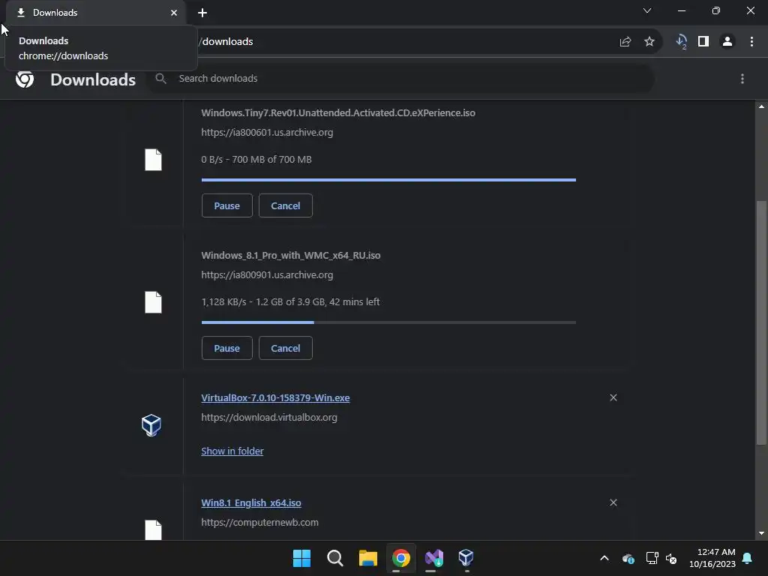Screen dimensions: 768x576
Task: Click the search magnifier icon in downloads
Action: point(160,78)
